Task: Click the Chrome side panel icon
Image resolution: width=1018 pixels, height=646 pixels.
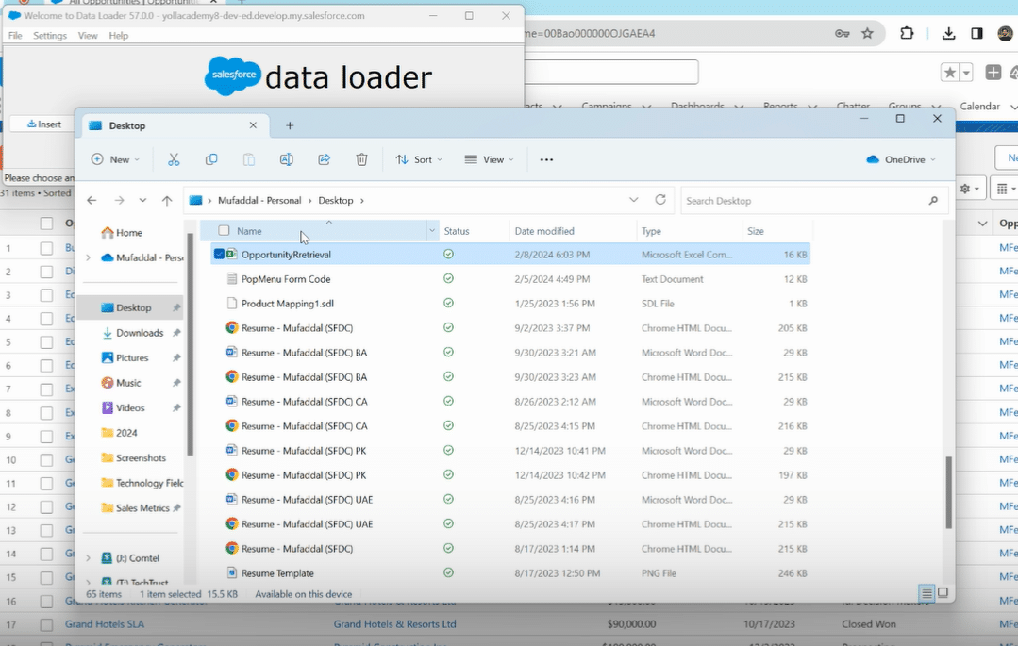Action: click(976, 34)
